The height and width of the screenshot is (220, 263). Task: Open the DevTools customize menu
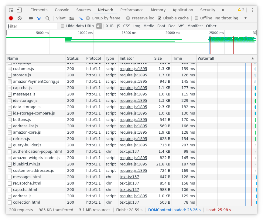252,10
